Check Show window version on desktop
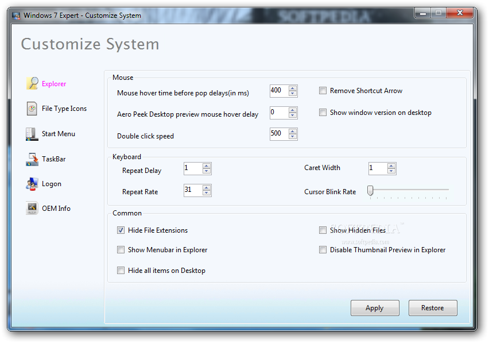489x343 pixels. 323,113
